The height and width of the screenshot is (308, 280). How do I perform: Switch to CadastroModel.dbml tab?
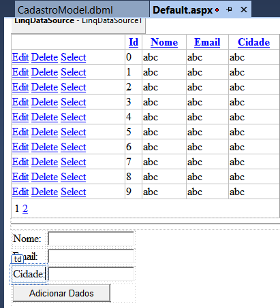pos(65,10)
